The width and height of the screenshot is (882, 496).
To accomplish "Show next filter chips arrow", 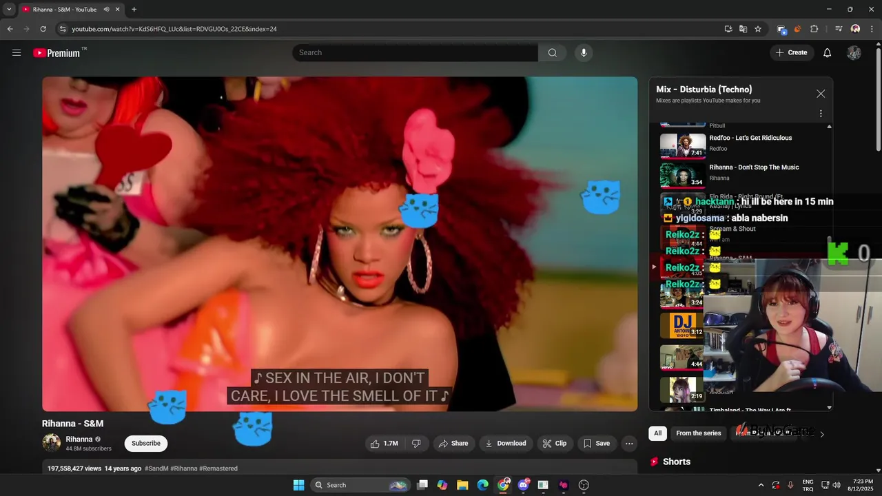I will (822, 434).
